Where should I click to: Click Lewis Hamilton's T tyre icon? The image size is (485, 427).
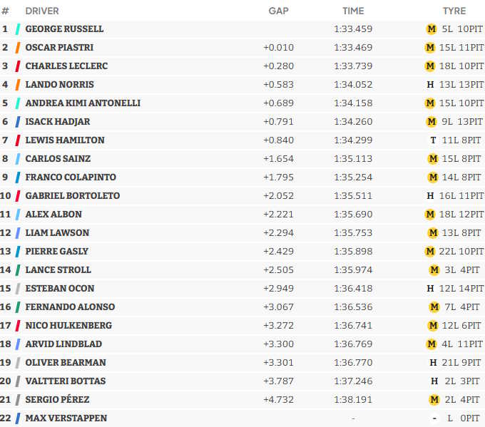433,140
